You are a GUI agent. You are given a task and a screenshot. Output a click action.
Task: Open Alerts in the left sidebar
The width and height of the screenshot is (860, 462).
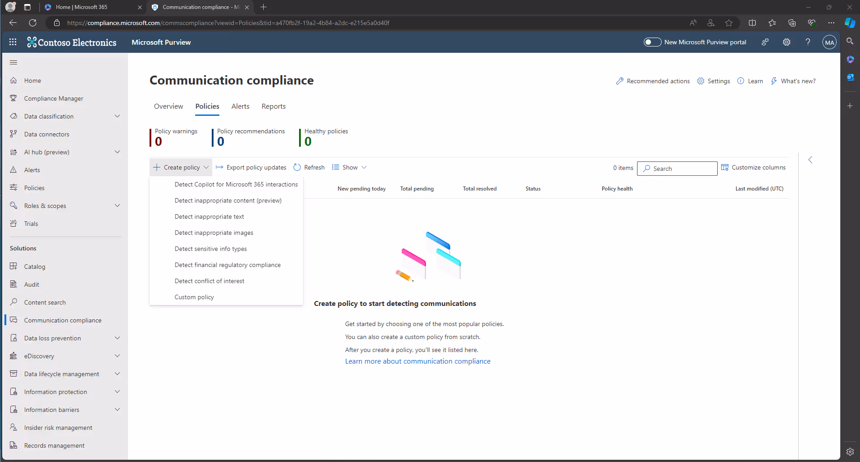click(x=32, y=170)
